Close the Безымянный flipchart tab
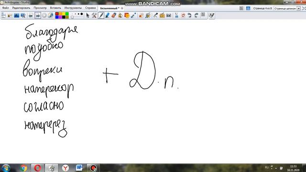Image resolution: width=306 pixels, height=172 pixels. pos(122,8)
